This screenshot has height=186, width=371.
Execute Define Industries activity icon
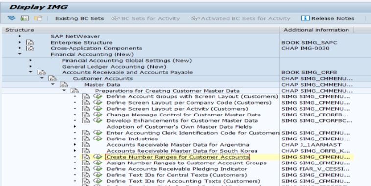click(98, 139)
